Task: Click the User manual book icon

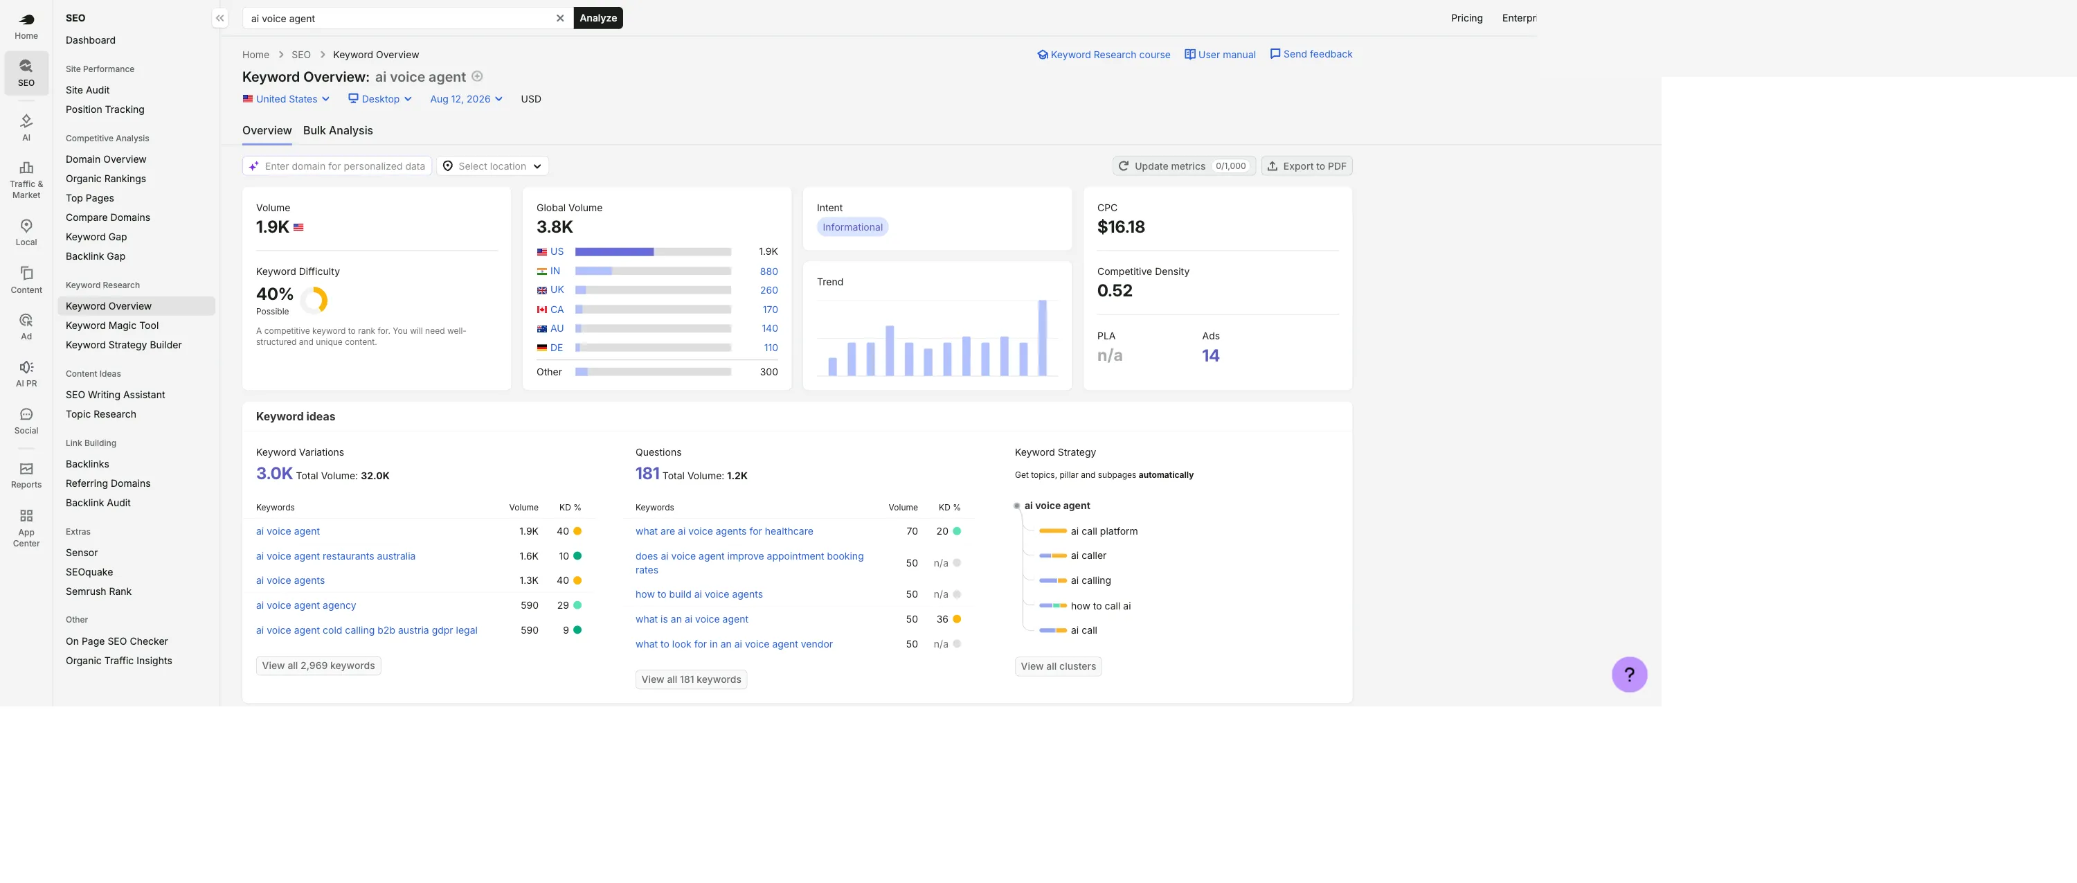Action: [1189, 54]
